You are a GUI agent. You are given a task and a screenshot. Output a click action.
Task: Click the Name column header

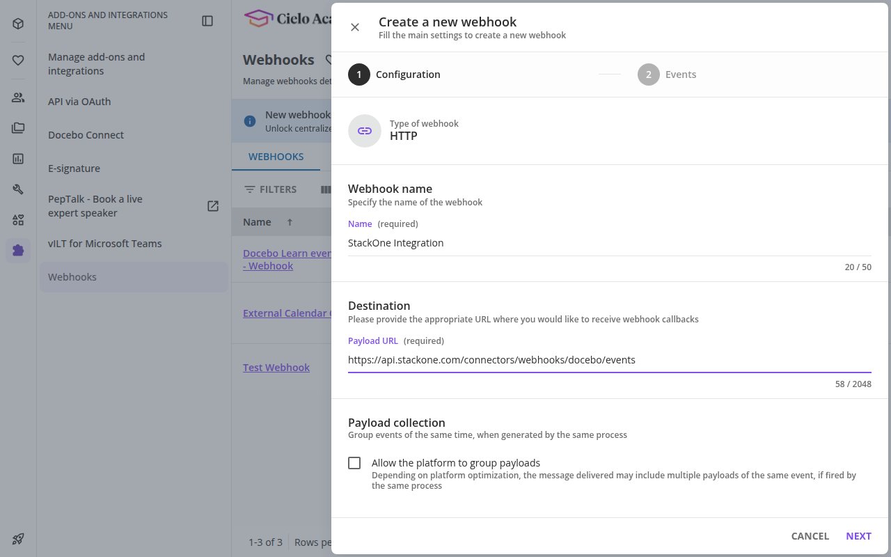tap(257, 222)
